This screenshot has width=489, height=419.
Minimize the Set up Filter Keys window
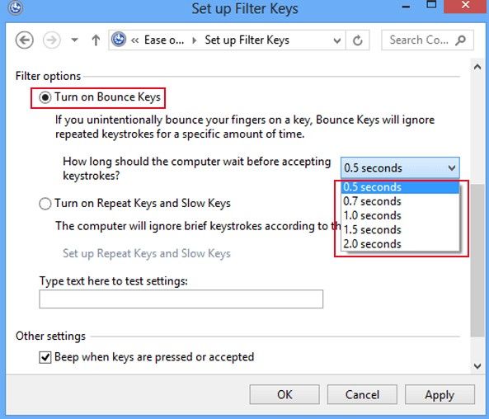pos(406,7)
